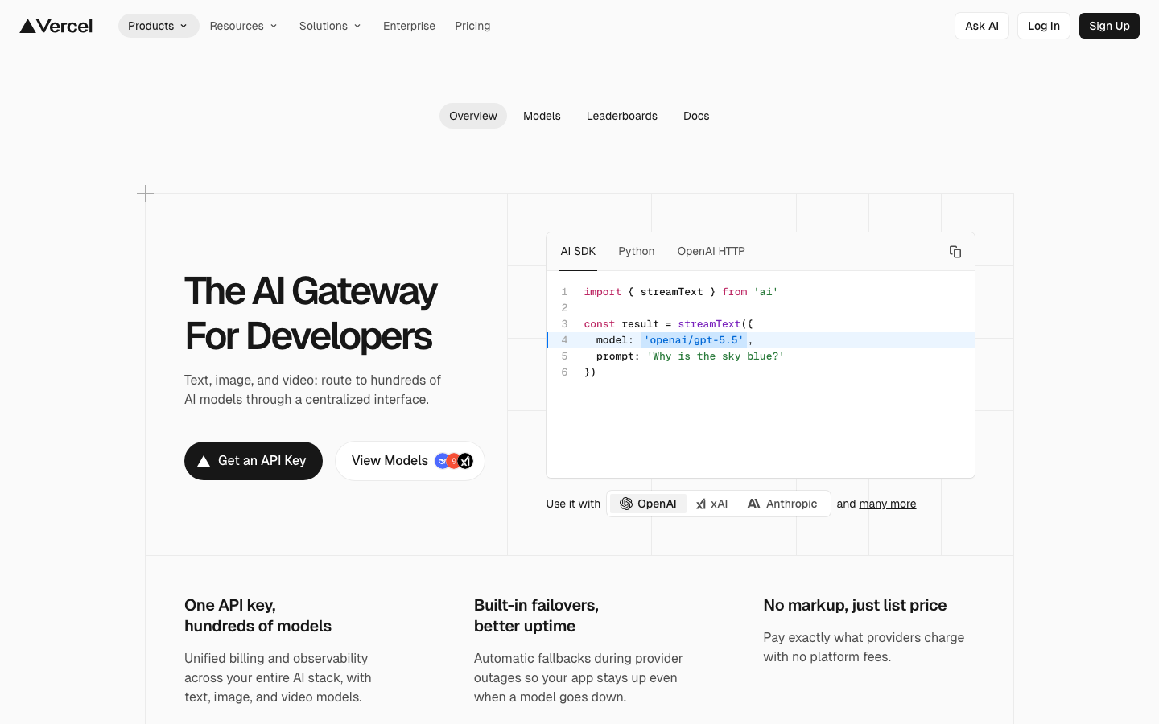Expand the Products dropdown
Viewport: 1159px width, 724px height.
159,26
